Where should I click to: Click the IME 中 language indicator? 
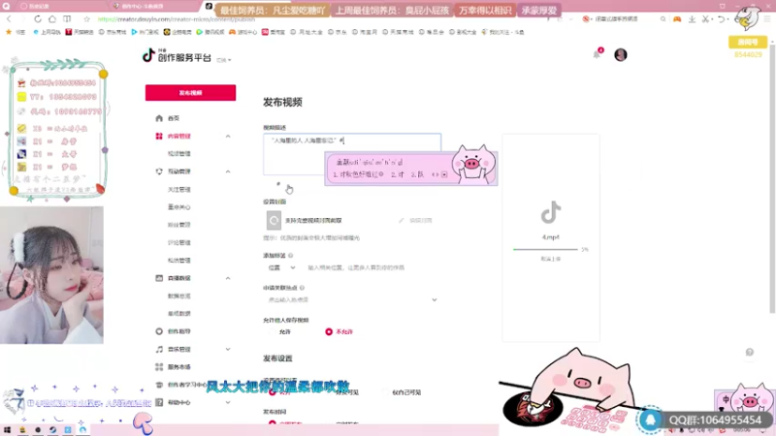pyautogui.click(x=726, y=399)
